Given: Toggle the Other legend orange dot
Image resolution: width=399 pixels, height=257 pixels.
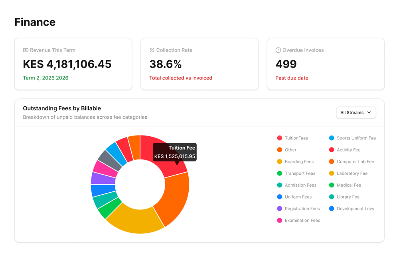Looking at the screenshot, I should 279,149.
